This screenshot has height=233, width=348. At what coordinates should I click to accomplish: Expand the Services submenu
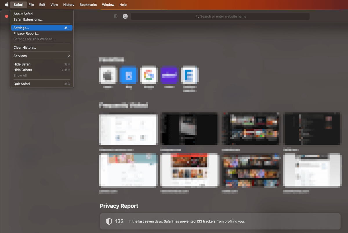point(41,56)
